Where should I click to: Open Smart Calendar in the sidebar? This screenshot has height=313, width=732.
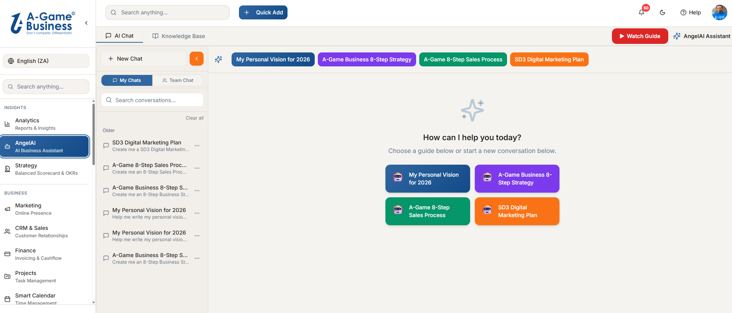tap(45, 299)
